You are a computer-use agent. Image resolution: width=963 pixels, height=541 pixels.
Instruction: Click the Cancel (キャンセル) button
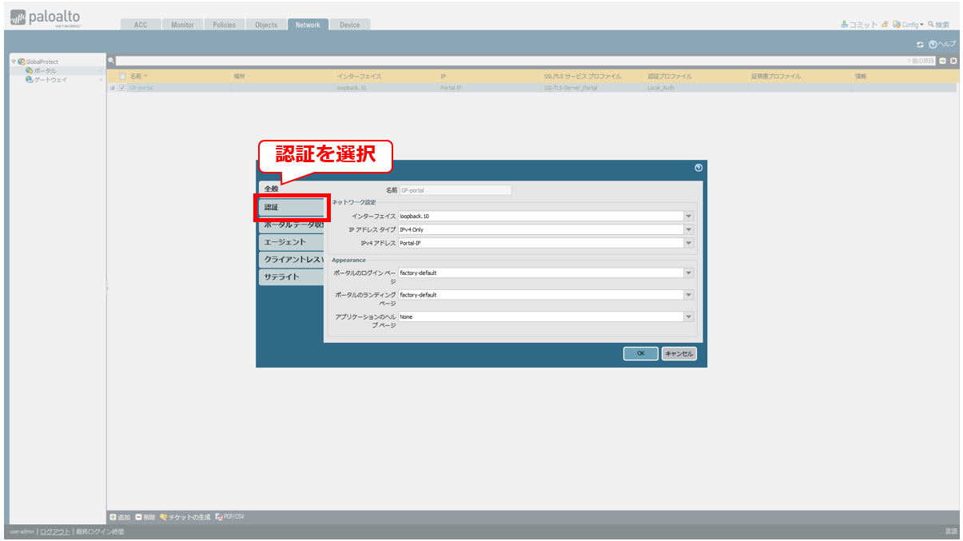point(679,353)
